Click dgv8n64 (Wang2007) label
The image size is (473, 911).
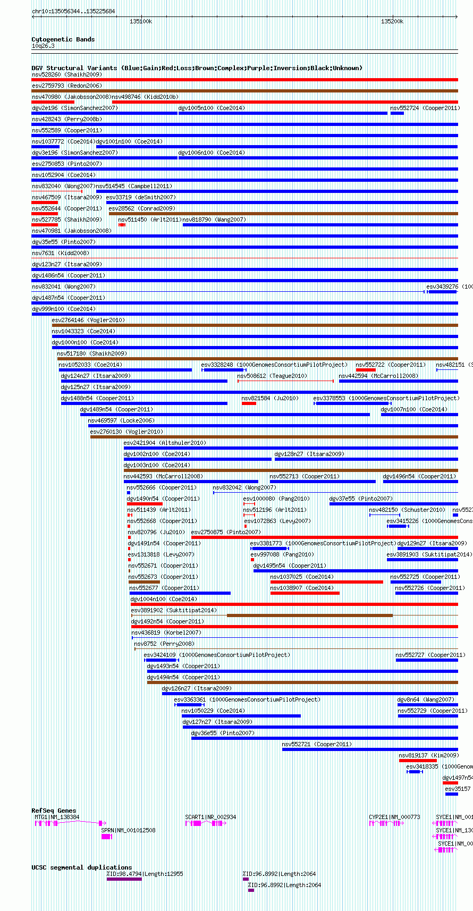tap(426, 699)
